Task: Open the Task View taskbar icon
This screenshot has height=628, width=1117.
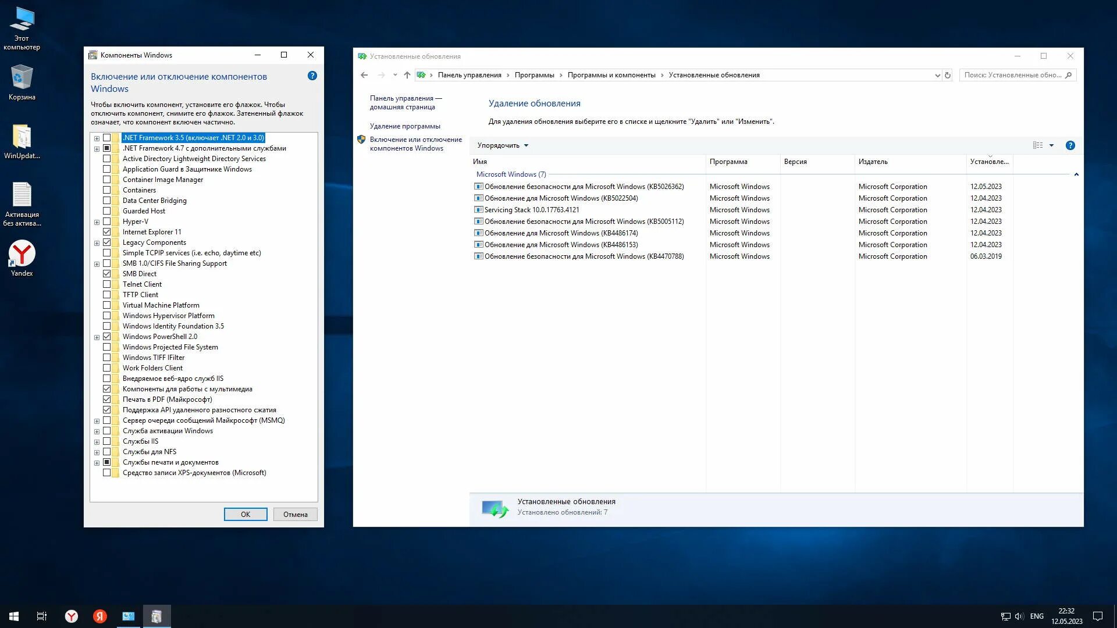Action: [41, 616]
